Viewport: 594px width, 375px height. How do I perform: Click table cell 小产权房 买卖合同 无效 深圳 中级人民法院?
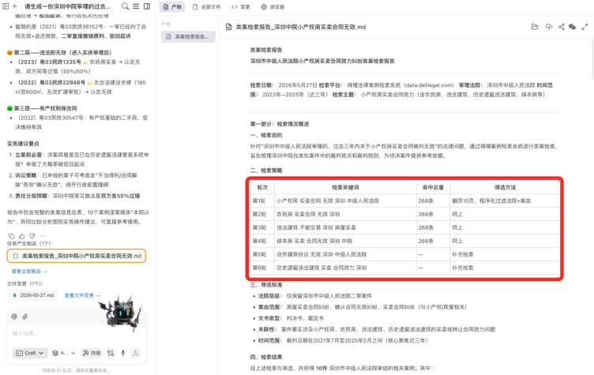click(x=328, y=201)
